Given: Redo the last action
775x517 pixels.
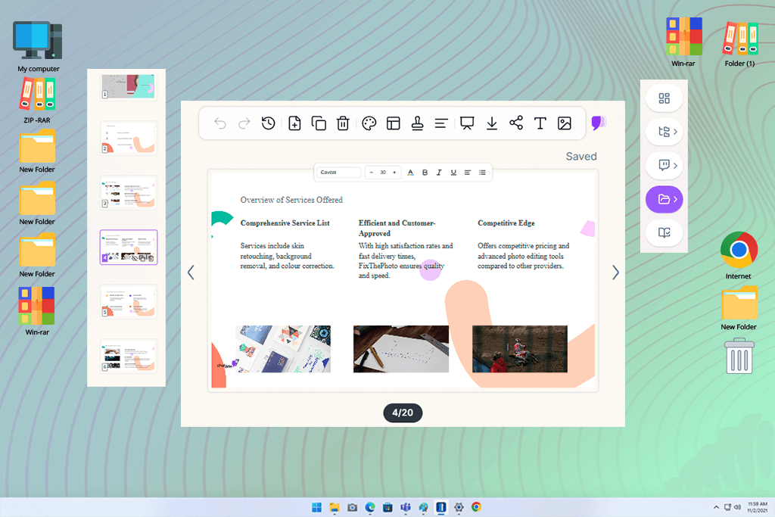Looking at the screenshot, I should click(244, 123).
